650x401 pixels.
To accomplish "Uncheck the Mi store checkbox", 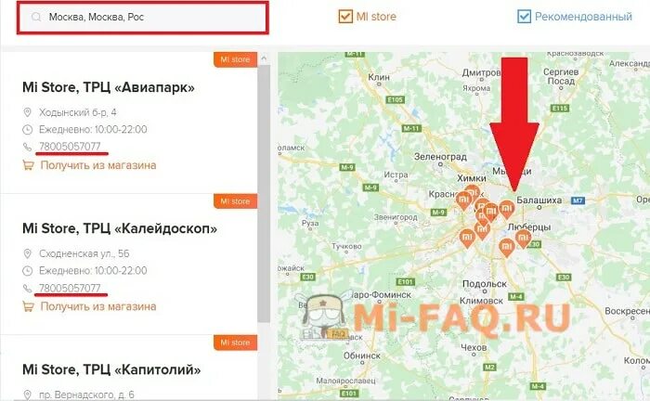I will [x=345, y=17].
